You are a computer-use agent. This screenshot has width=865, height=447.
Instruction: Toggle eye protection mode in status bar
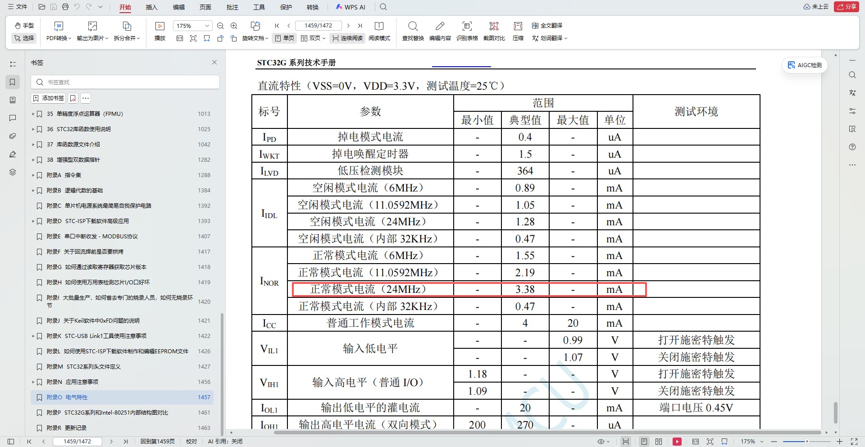click(x=603, y=442)
